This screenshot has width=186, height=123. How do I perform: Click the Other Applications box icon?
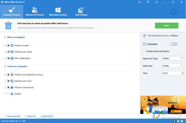(x=12, y=58)
